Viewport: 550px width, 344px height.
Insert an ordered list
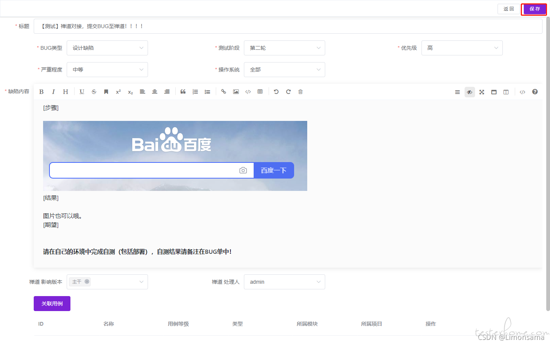coord(195,92)
